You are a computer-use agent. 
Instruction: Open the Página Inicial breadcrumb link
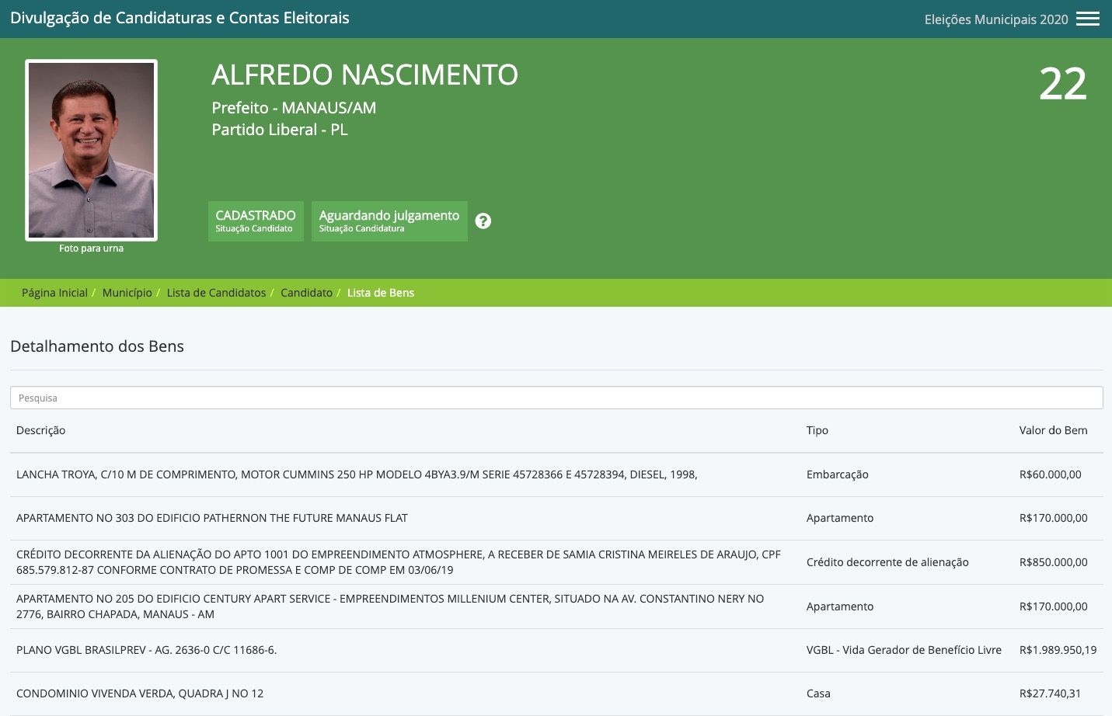[x=54, y=293]
